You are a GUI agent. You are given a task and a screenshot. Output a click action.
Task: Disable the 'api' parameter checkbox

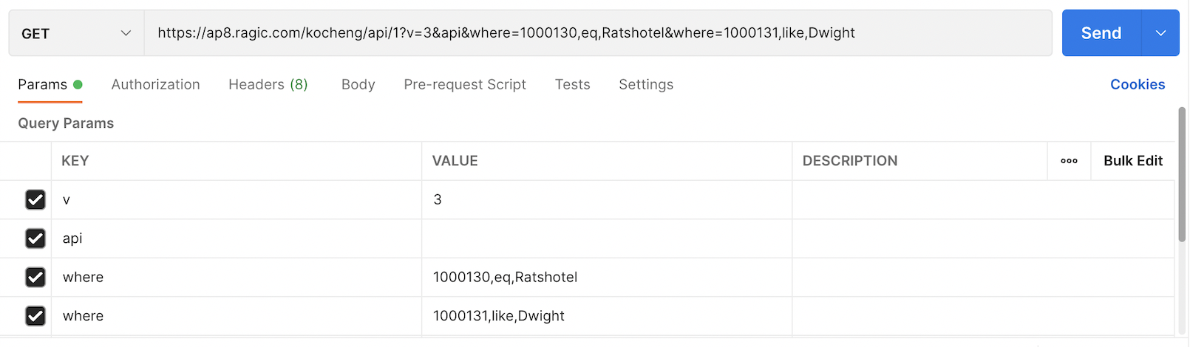tap(35, 238)
